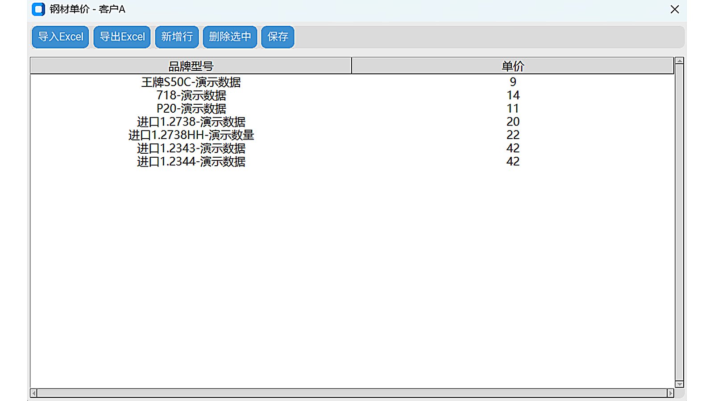Click price 42 for 进口1.2343
Screen dimensions: 714x401
point(513,148)
